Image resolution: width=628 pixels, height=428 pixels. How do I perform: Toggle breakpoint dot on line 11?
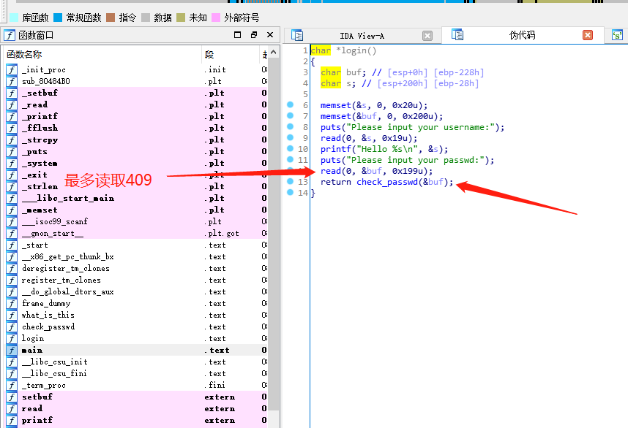(291, 159)
